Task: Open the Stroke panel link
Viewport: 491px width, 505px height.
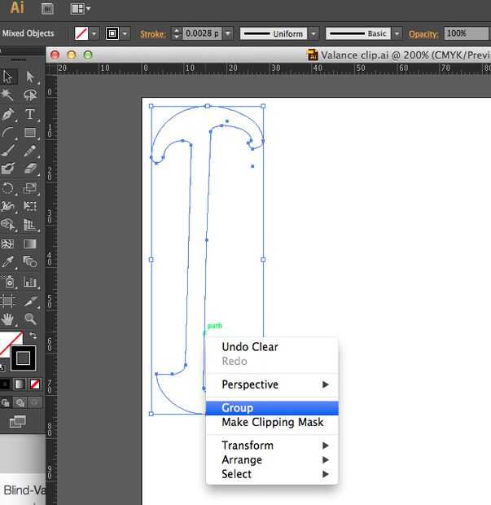Action: coord(151,33)
